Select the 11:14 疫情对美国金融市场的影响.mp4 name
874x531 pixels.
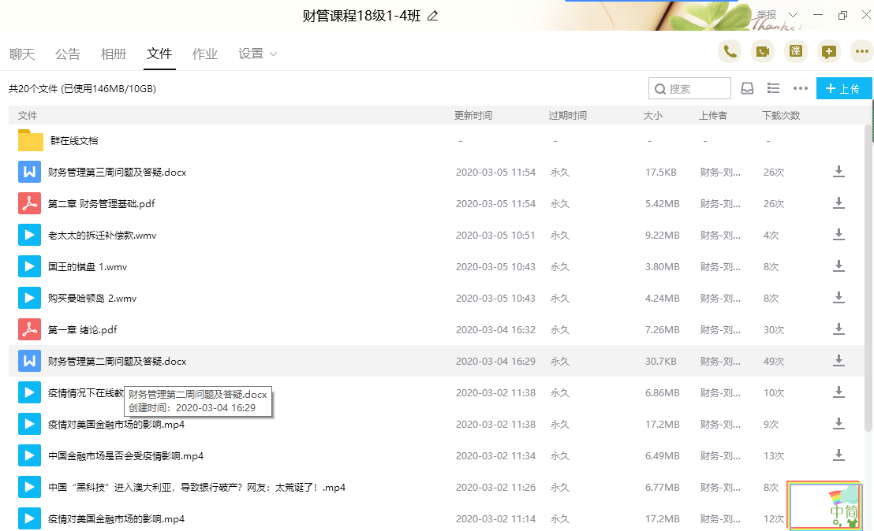[x=116, y=518]
